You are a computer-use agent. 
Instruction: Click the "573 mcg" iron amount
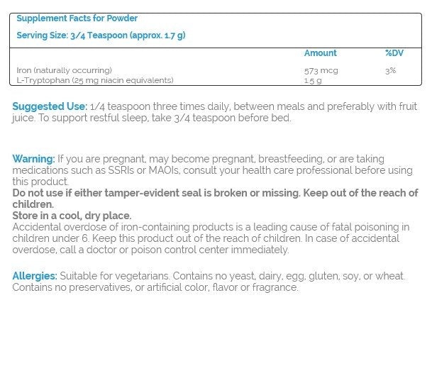click(x=318, y=70)
